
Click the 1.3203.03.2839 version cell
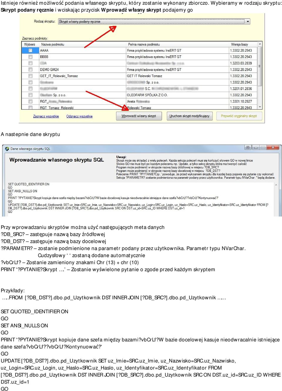click(x=243, y=63)
